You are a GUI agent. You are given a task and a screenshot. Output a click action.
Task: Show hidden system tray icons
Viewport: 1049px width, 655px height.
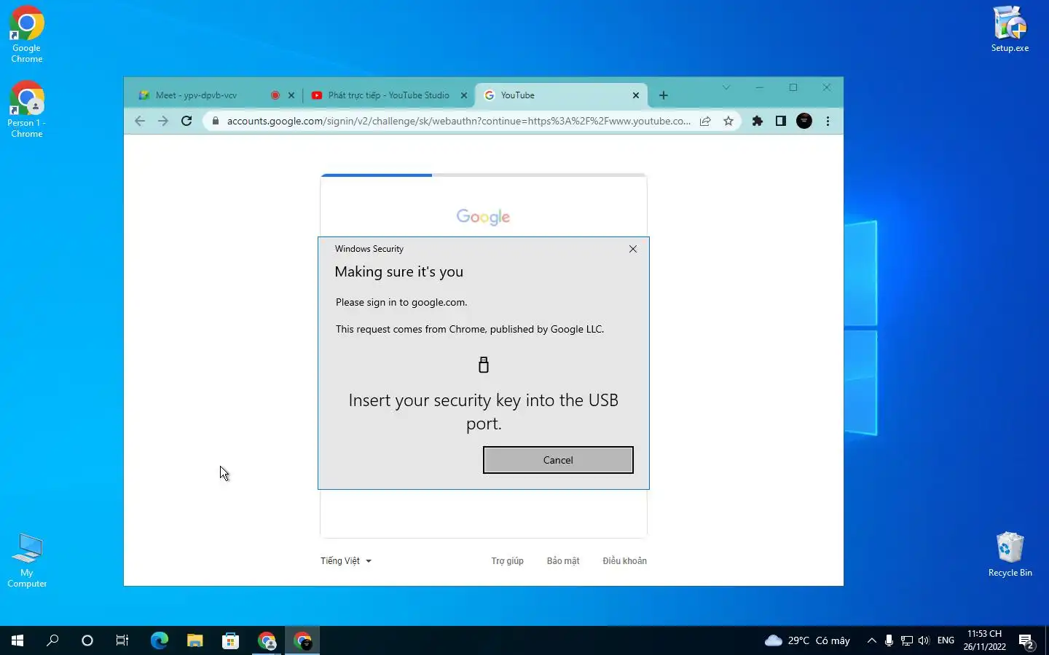pyautogui.click(x=871, y=640)
